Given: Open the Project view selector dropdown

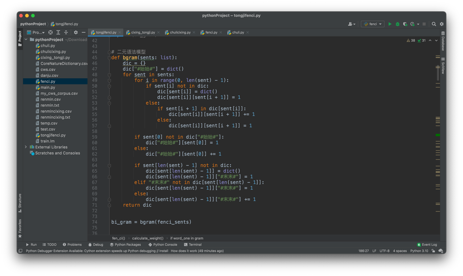Looking at the screenshot, I should point(35,32).
